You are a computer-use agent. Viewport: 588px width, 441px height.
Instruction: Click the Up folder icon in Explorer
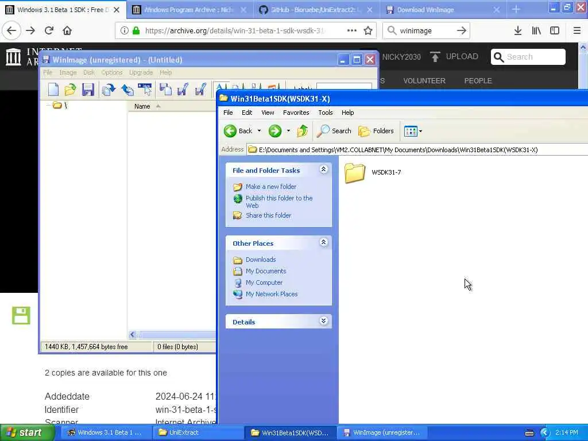(x=302, y=131)
